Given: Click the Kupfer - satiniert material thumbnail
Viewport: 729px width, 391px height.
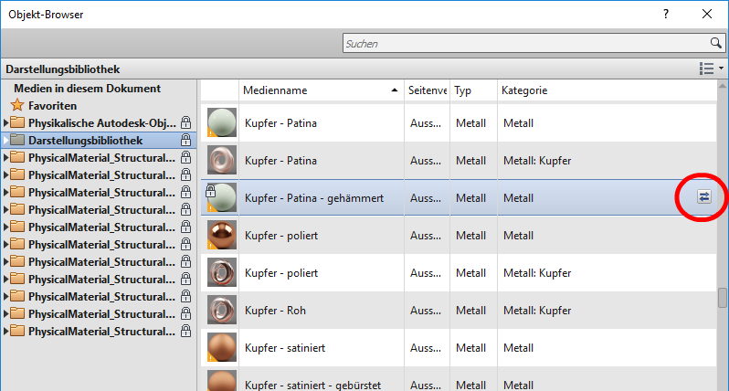Looking at the screenshot, I should [x=221, y=348].
